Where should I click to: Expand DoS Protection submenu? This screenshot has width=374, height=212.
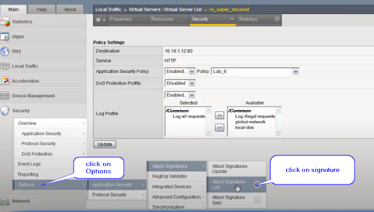[50, 154]
